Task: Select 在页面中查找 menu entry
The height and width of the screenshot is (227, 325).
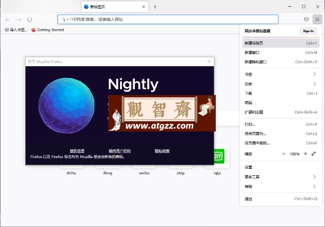Action: point(281,143)
